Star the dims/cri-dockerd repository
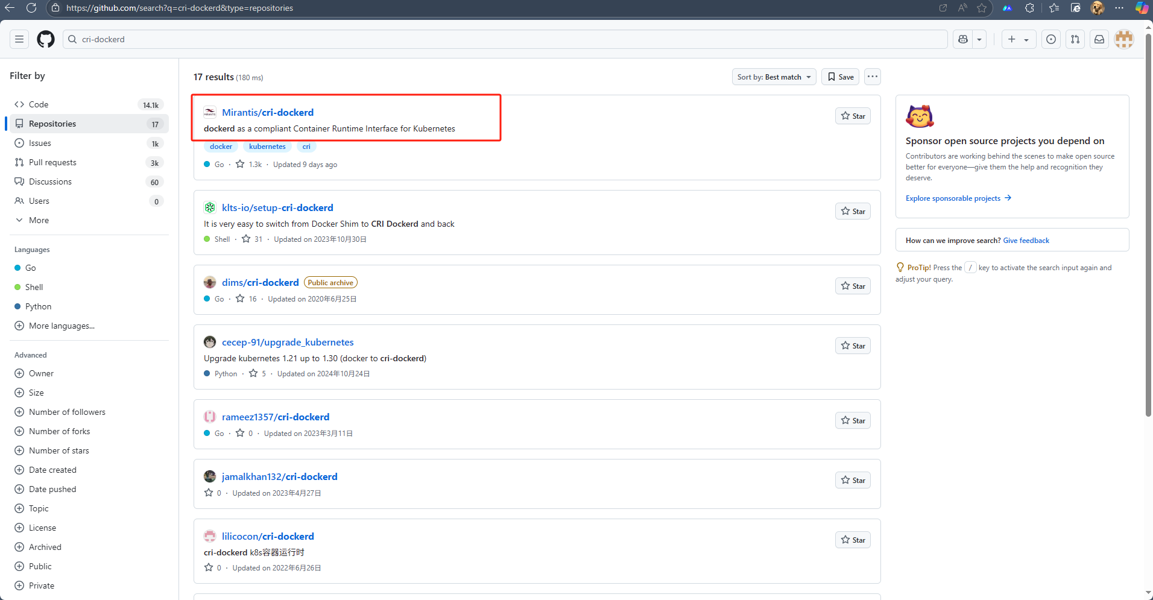The height and width of the screenshot is (600, 1153). pyautogui.click(x=853, y=286)
